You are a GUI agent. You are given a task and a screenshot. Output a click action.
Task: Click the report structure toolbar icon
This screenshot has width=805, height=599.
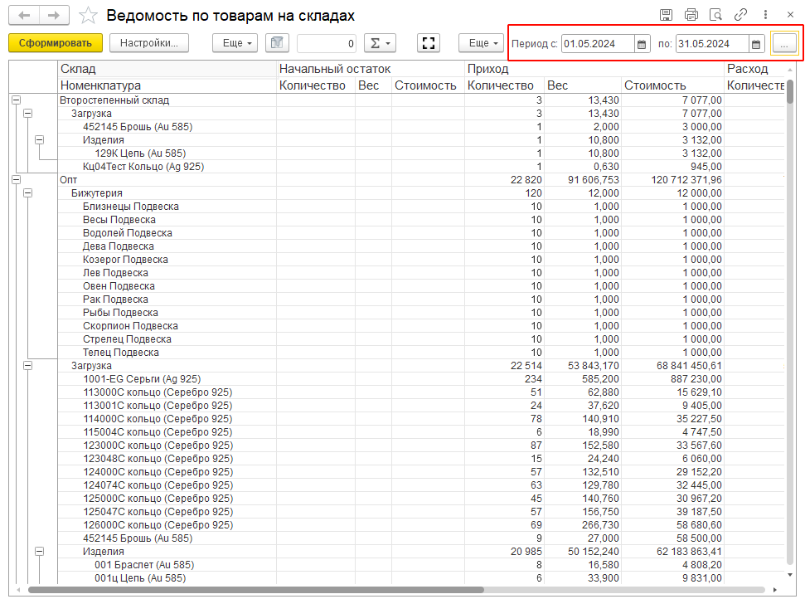point(277,43)
